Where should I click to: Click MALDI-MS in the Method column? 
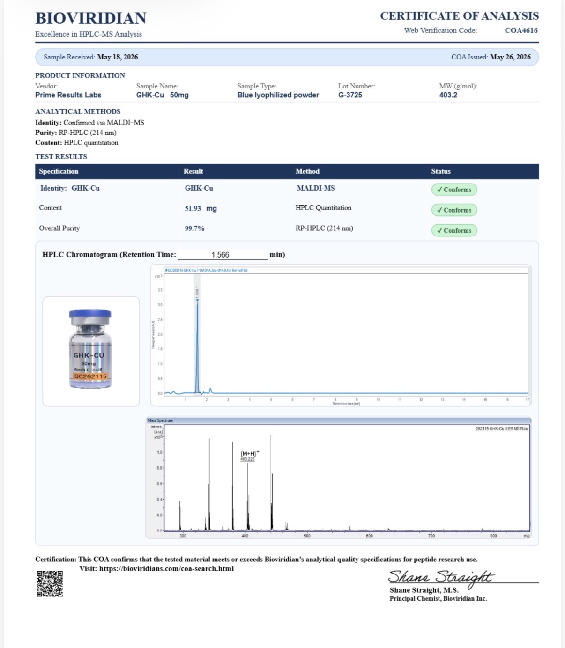[x=316, y=188]
